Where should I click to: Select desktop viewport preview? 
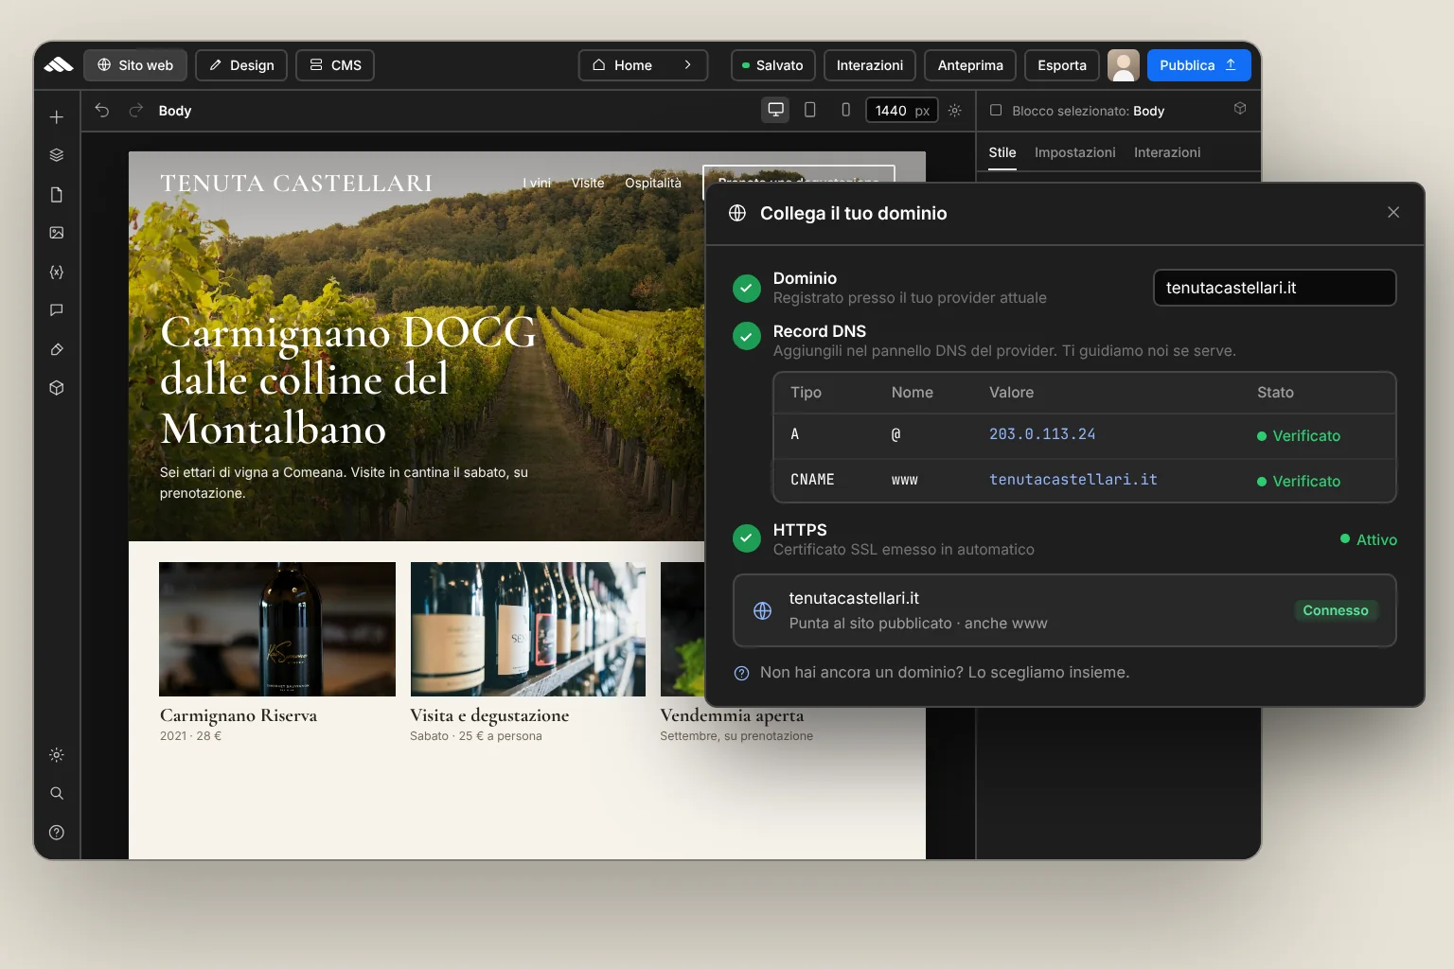click(776, 110)
